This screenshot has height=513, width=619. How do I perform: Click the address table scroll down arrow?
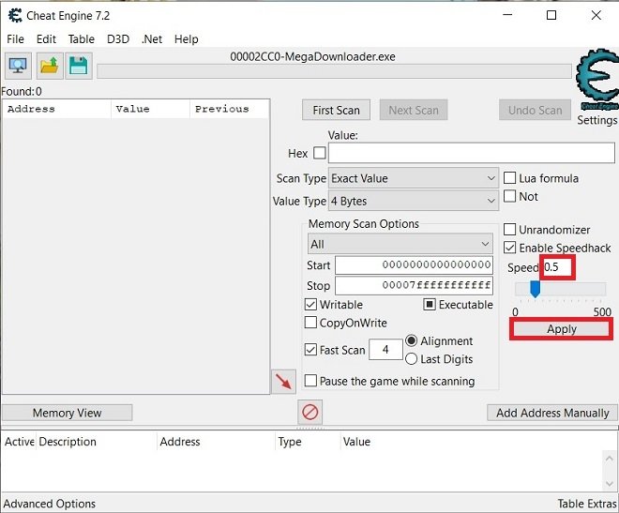coord(609,483)
